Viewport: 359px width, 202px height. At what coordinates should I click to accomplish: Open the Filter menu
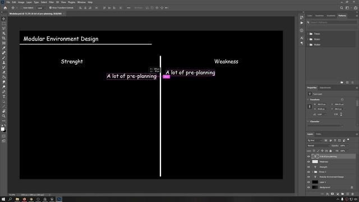coord(51,2)
